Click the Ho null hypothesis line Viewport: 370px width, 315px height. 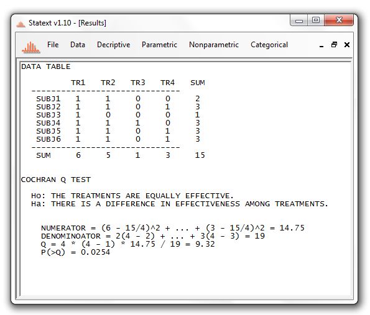point(132,196)
